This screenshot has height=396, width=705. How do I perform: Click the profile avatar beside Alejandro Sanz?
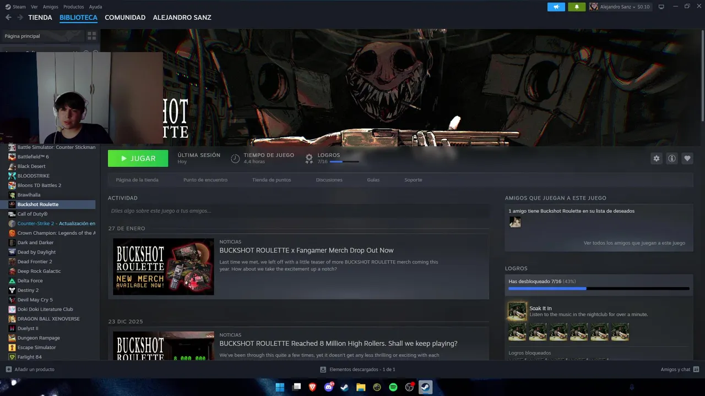[594, 7]
